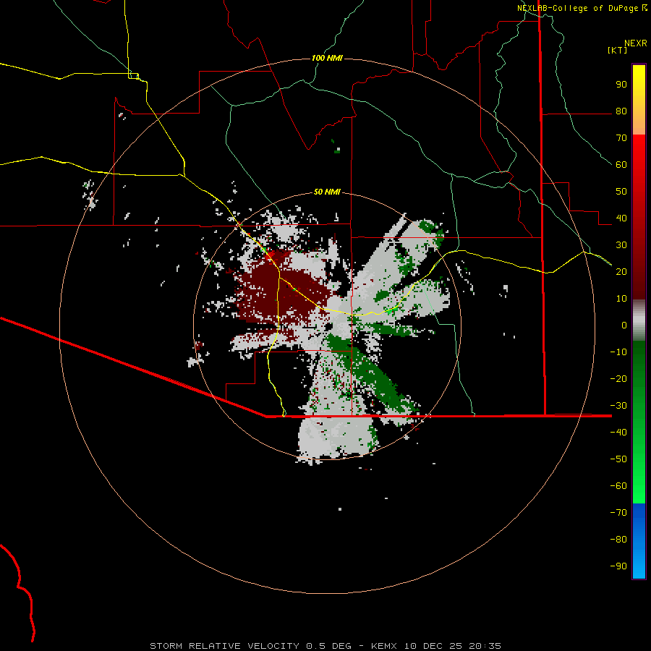Select the 20 value on the velocity scale
This screenshot has width=651, height=651.
click(621, 272)
